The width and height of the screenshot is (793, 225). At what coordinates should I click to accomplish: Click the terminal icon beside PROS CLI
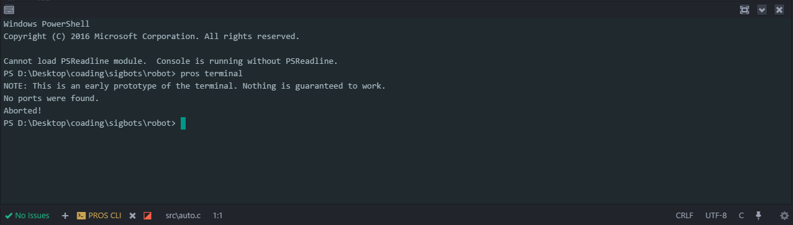(81, 216)
